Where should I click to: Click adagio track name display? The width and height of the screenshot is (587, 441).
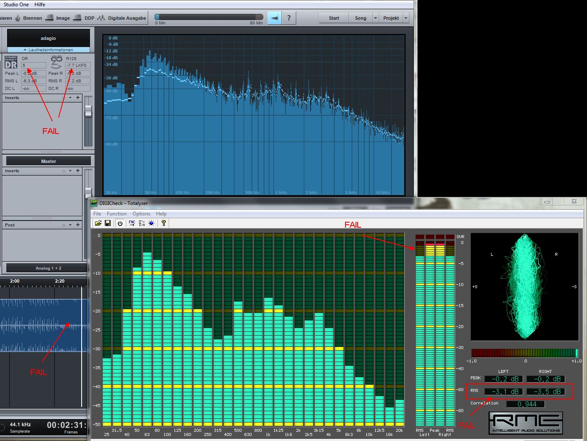[48, 38]
